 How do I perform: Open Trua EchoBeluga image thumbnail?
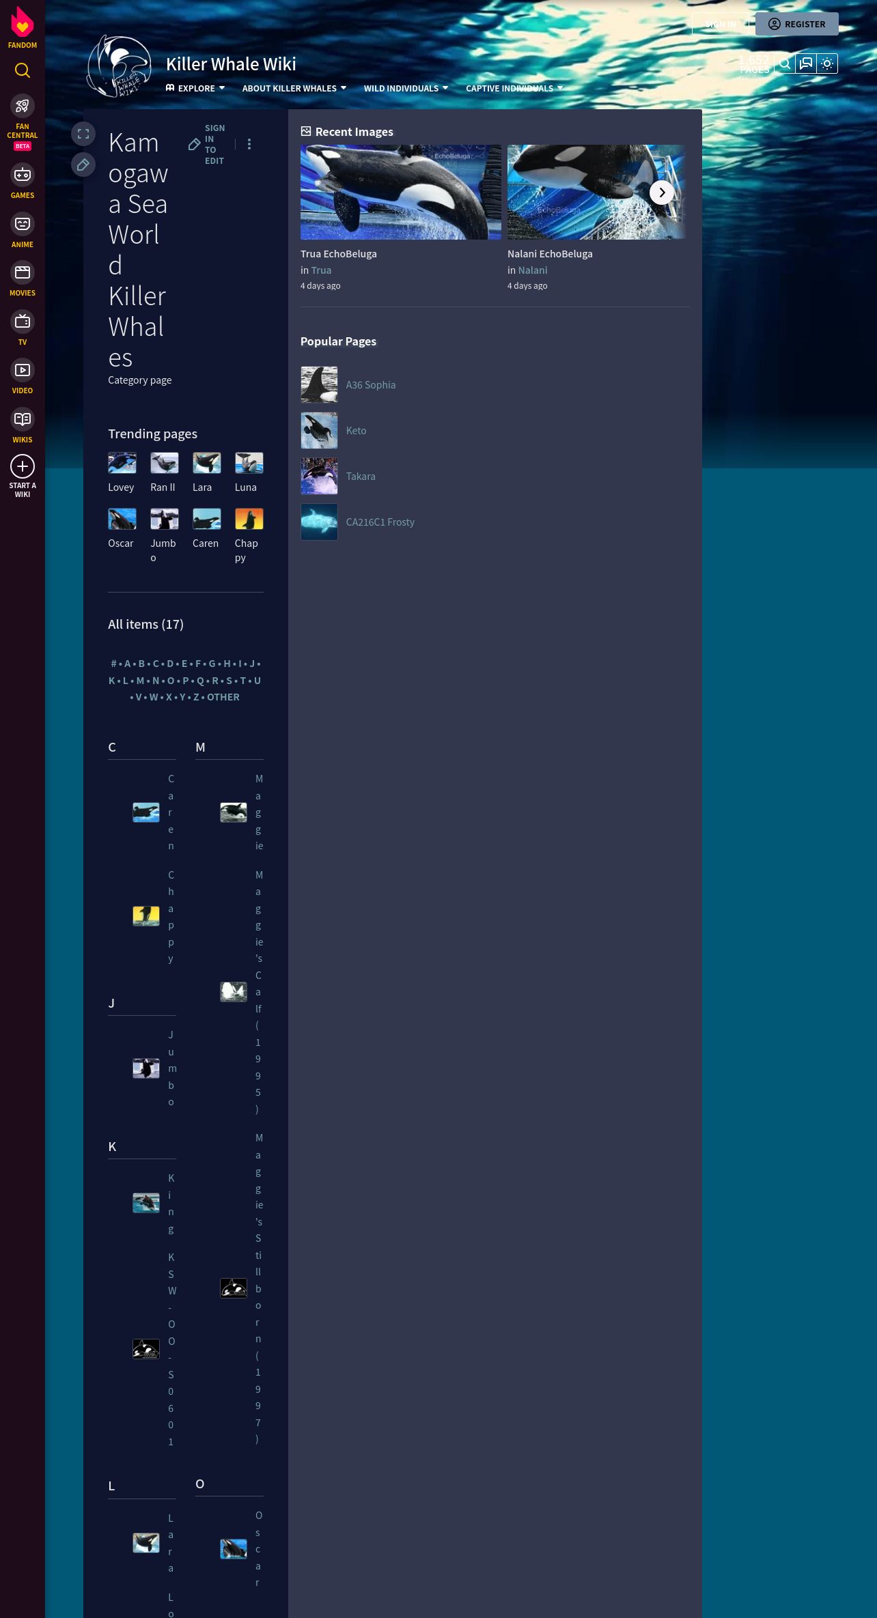(x=401, y=192)
